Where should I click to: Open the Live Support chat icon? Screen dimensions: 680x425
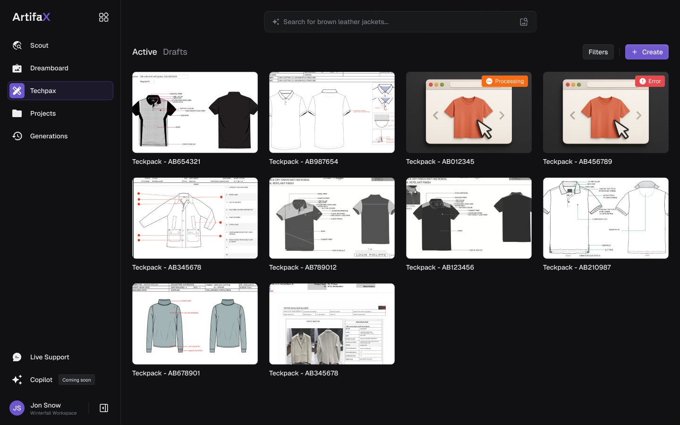[17, 357]
